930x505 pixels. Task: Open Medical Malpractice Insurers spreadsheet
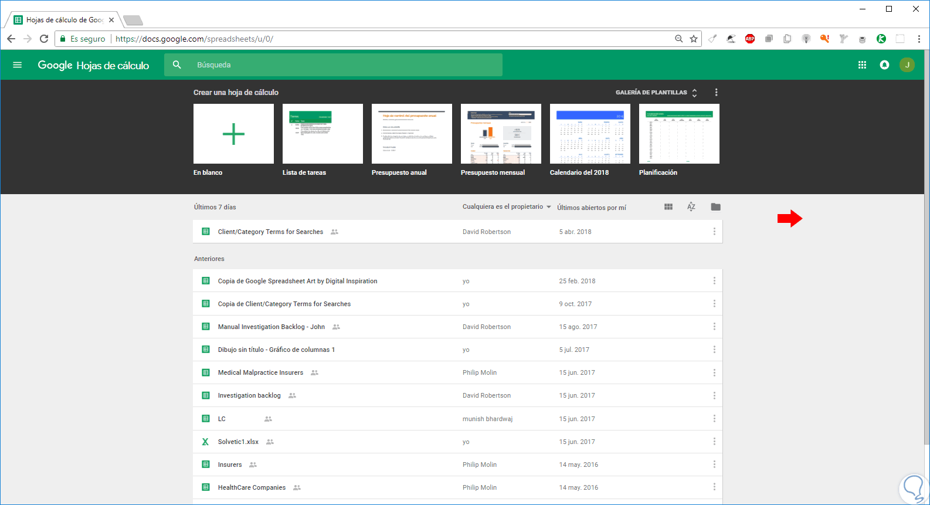260,372
